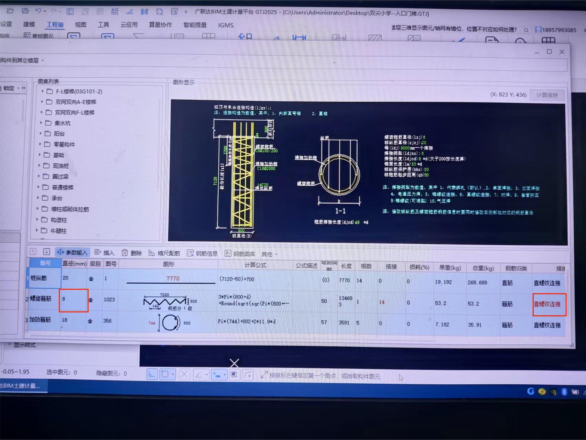Click the 总重(kg) column header
This screenshot has width=586, height=440.
tap(483, 268)
